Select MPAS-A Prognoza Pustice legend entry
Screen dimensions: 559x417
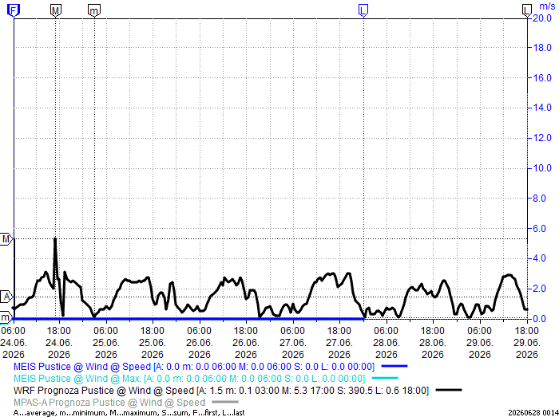pos(109,403)
